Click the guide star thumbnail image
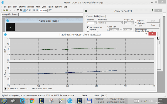The height and width of the screenshot is (104, 167). (11, 27)
